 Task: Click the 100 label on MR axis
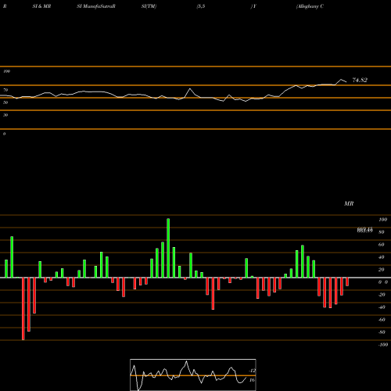coord(382,220)
